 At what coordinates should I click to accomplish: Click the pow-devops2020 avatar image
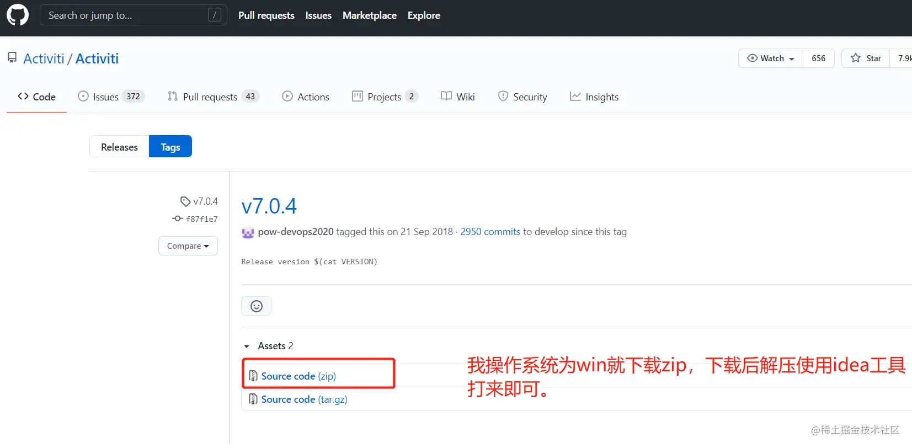click(248, 232)
